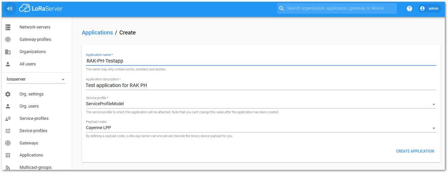Image resolution: width=448 pixels, height=173 pixels.
Task: Open the loraserver organization dropdown
Action: pos(36,79)
